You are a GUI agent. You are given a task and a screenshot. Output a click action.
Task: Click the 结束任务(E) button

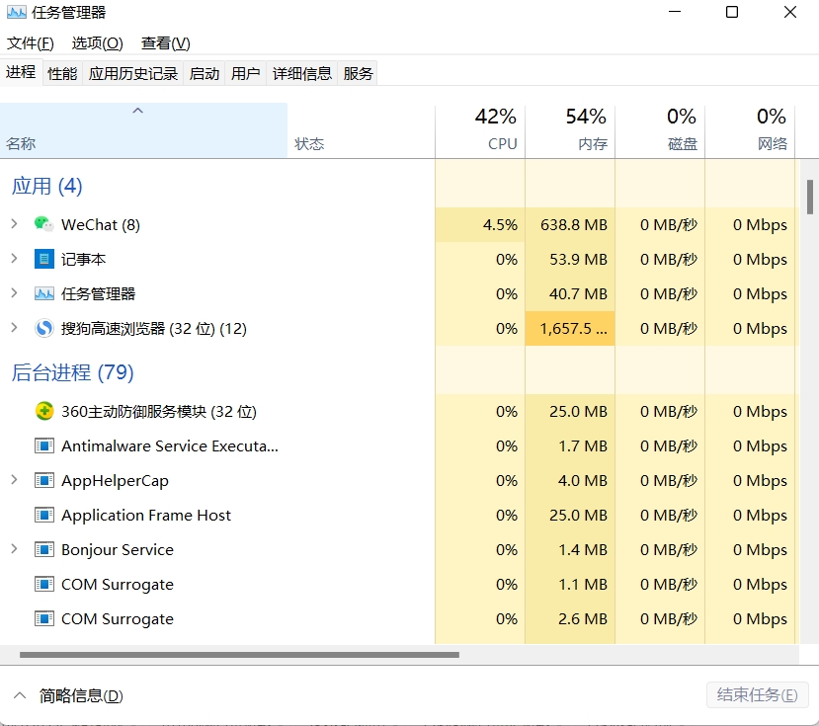coord(758,695)
